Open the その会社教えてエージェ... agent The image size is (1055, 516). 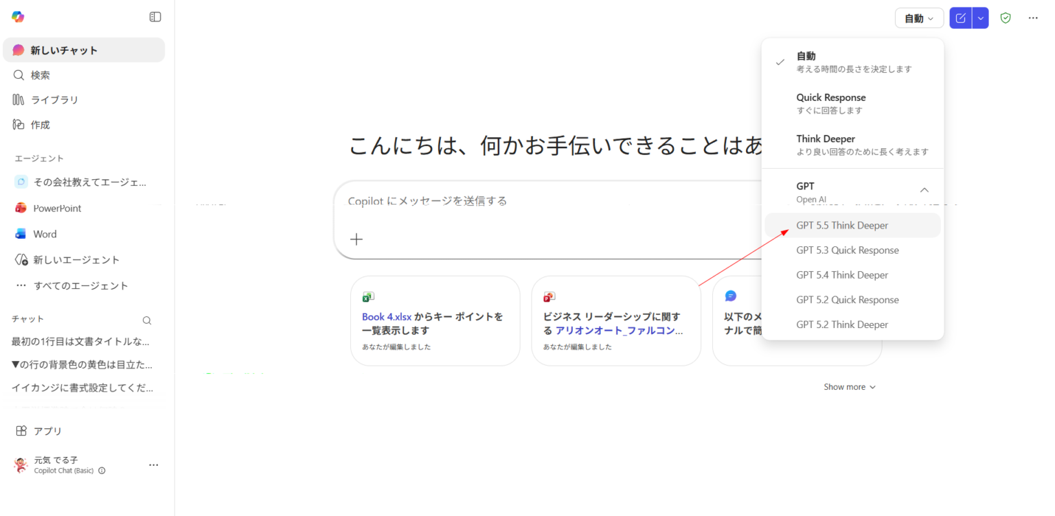pos(84,182)
